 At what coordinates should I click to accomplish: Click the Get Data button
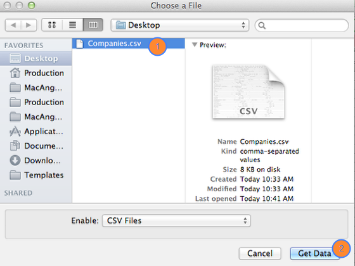314,253
